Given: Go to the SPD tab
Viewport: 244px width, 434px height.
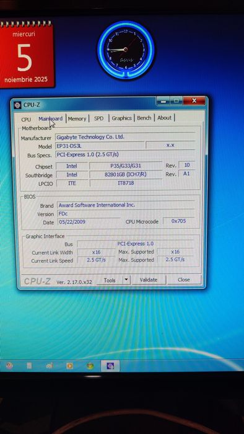Looking at the screenshot, I should pyautogui.click(x=98, y=118).
